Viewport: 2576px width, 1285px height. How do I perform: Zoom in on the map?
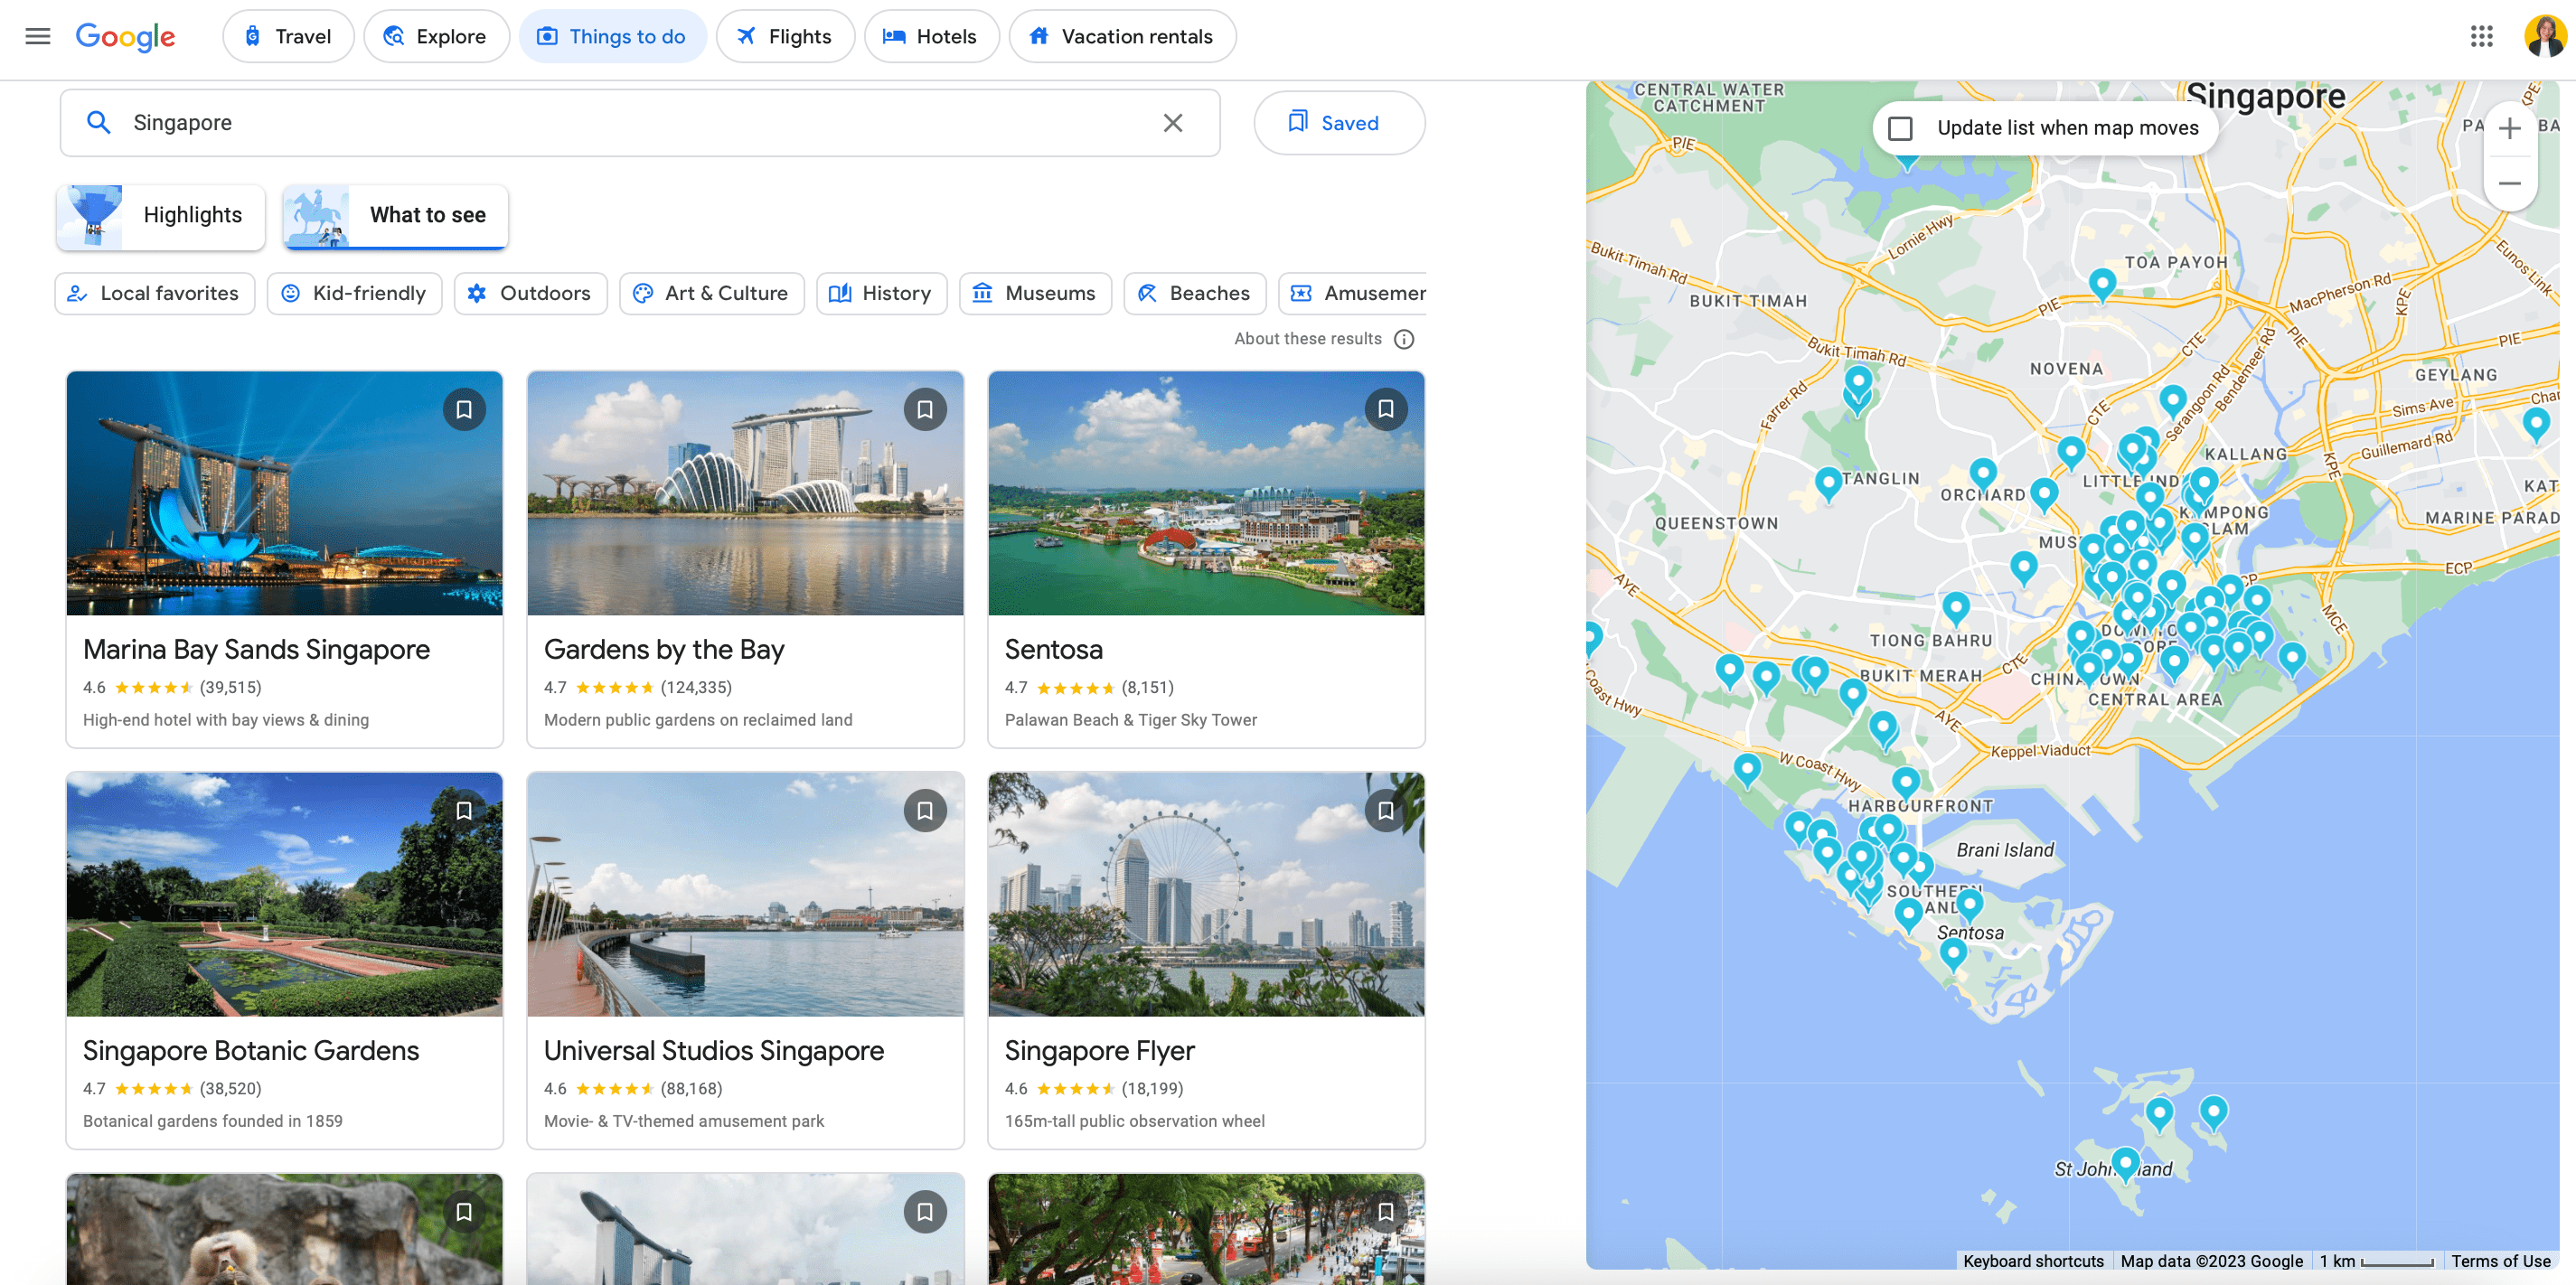point(2509,128)
